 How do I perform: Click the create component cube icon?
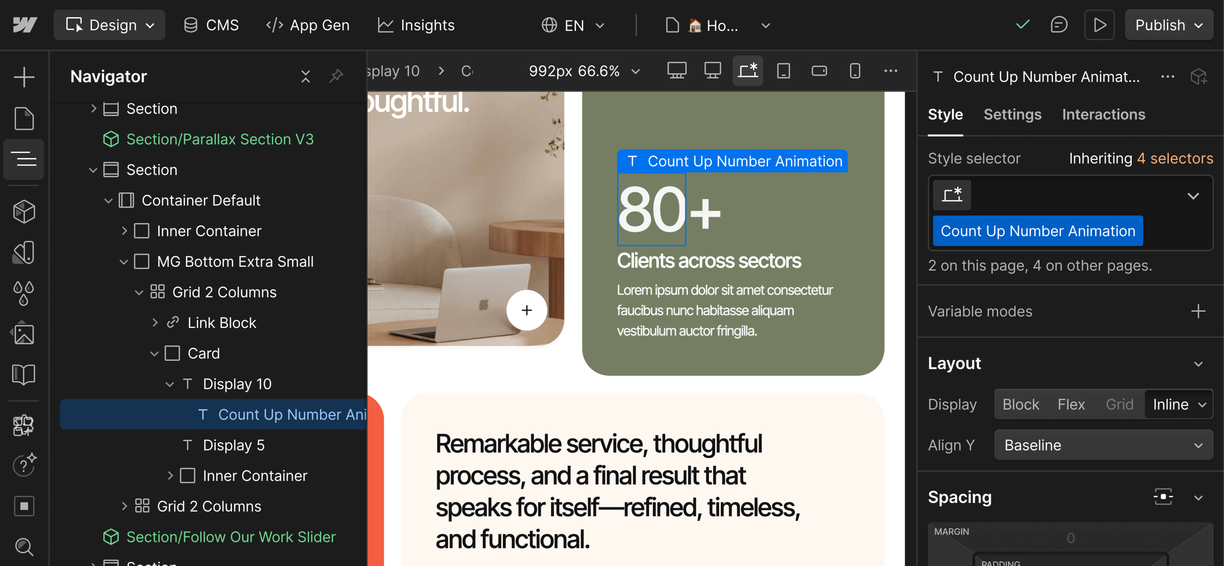[1199, 76]
